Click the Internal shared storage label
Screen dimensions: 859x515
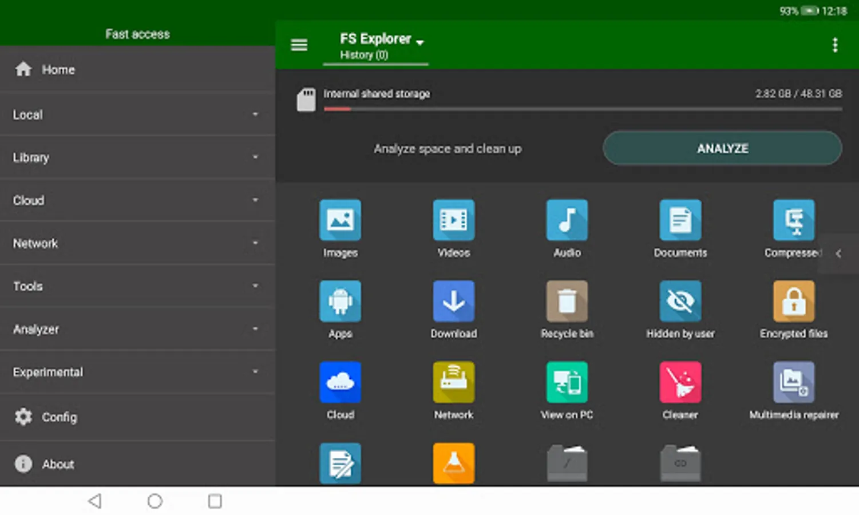point(377,94)
